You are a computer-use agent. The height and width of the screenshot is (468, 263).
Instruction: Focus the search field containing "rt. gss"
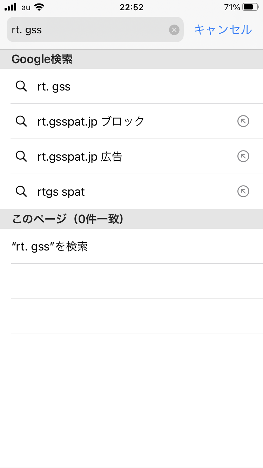88,30
